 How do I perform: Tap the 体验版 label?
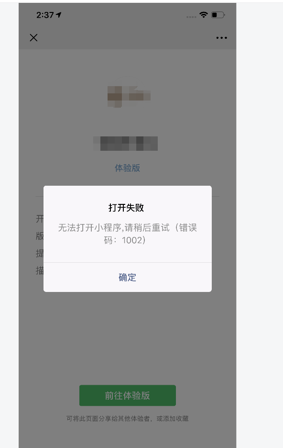pos(128,168)
